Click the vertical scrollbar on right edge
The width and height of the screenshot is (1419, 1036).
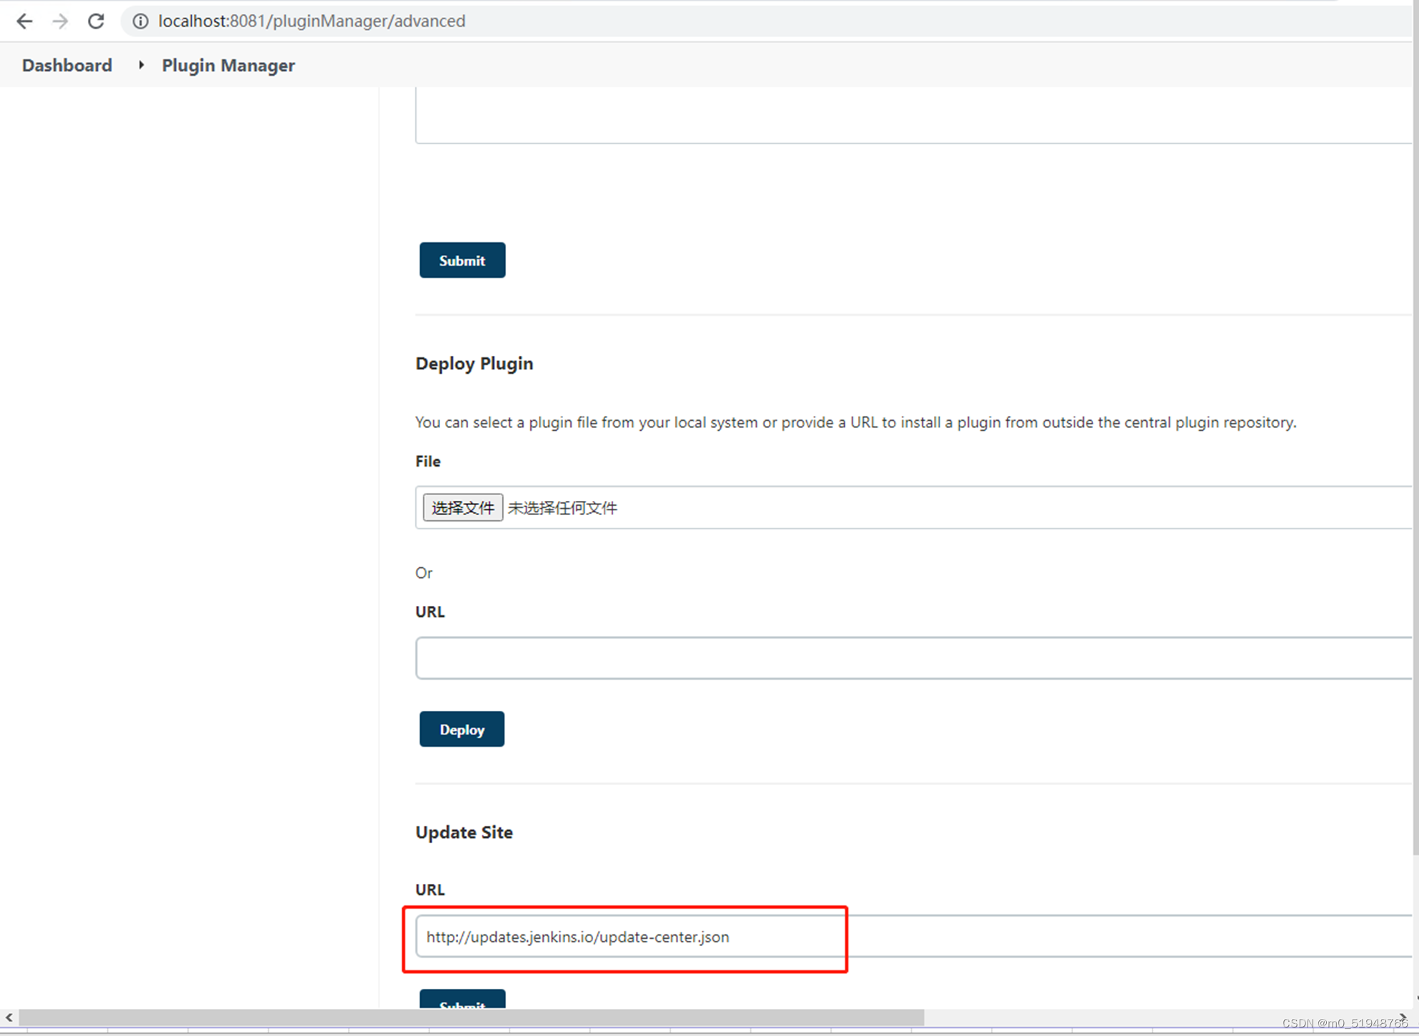[x=1415, y=429]
